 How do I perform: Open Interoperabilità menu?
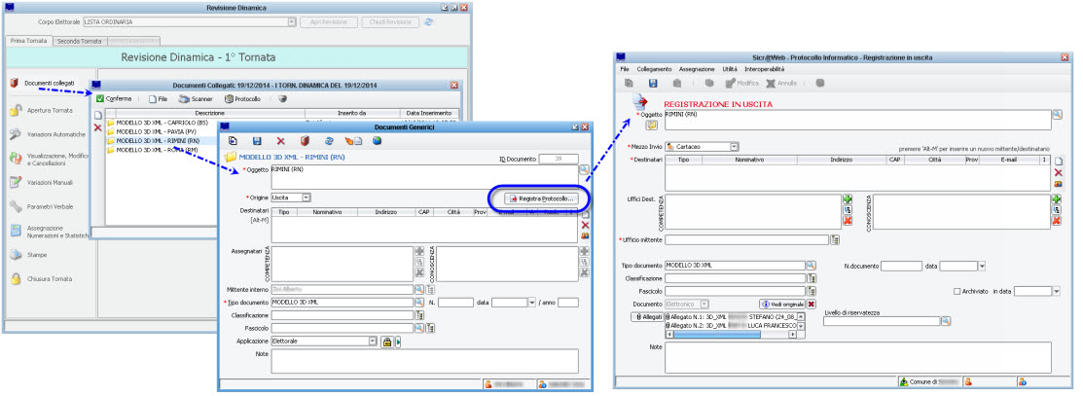pos(765,70)
